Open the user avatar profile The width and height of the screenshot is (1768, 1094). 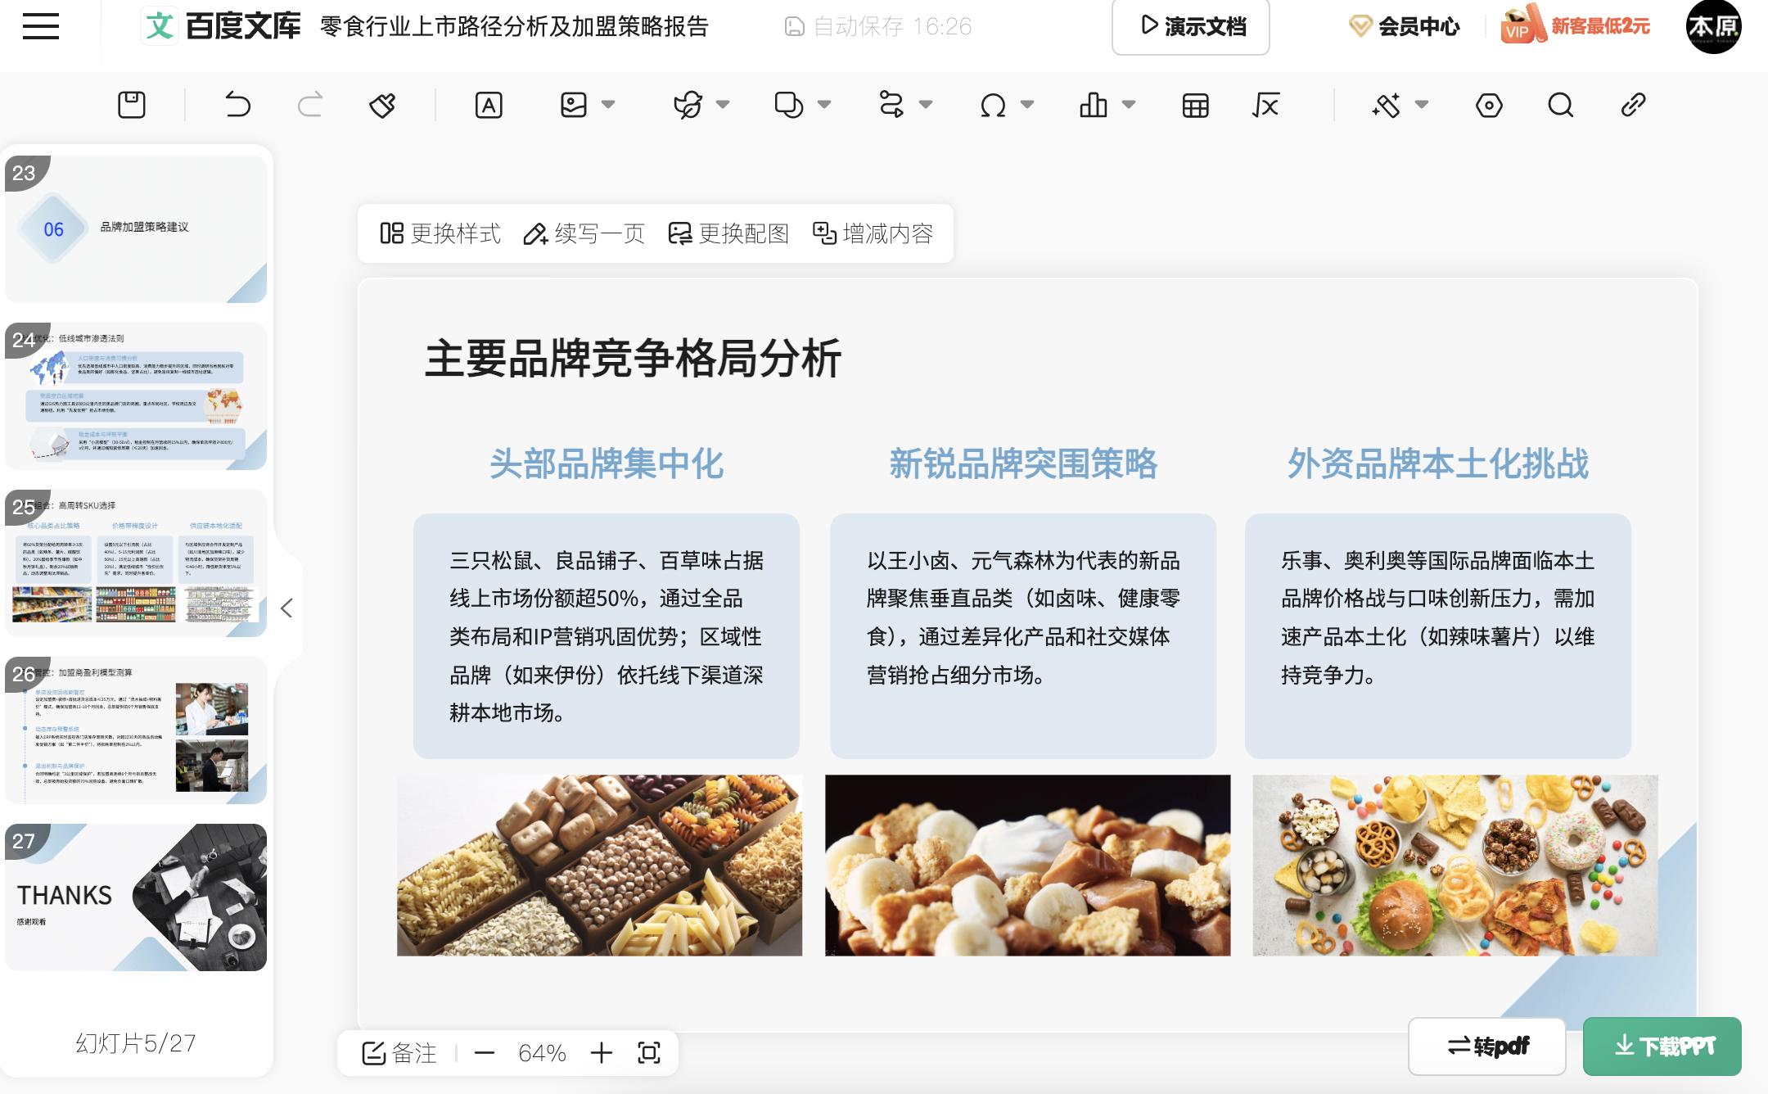(x=1713, y=26)
